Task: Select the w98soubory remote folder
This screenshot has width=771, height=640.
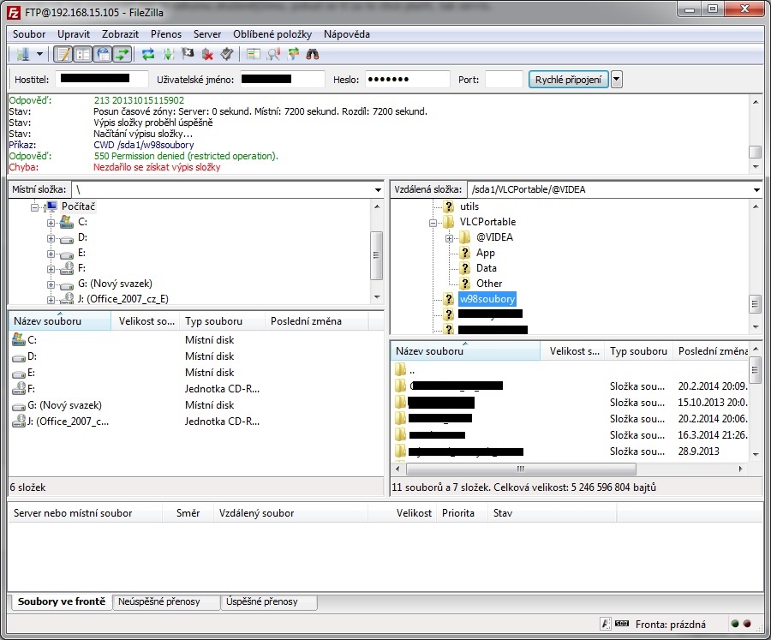Action: [487, 299]
